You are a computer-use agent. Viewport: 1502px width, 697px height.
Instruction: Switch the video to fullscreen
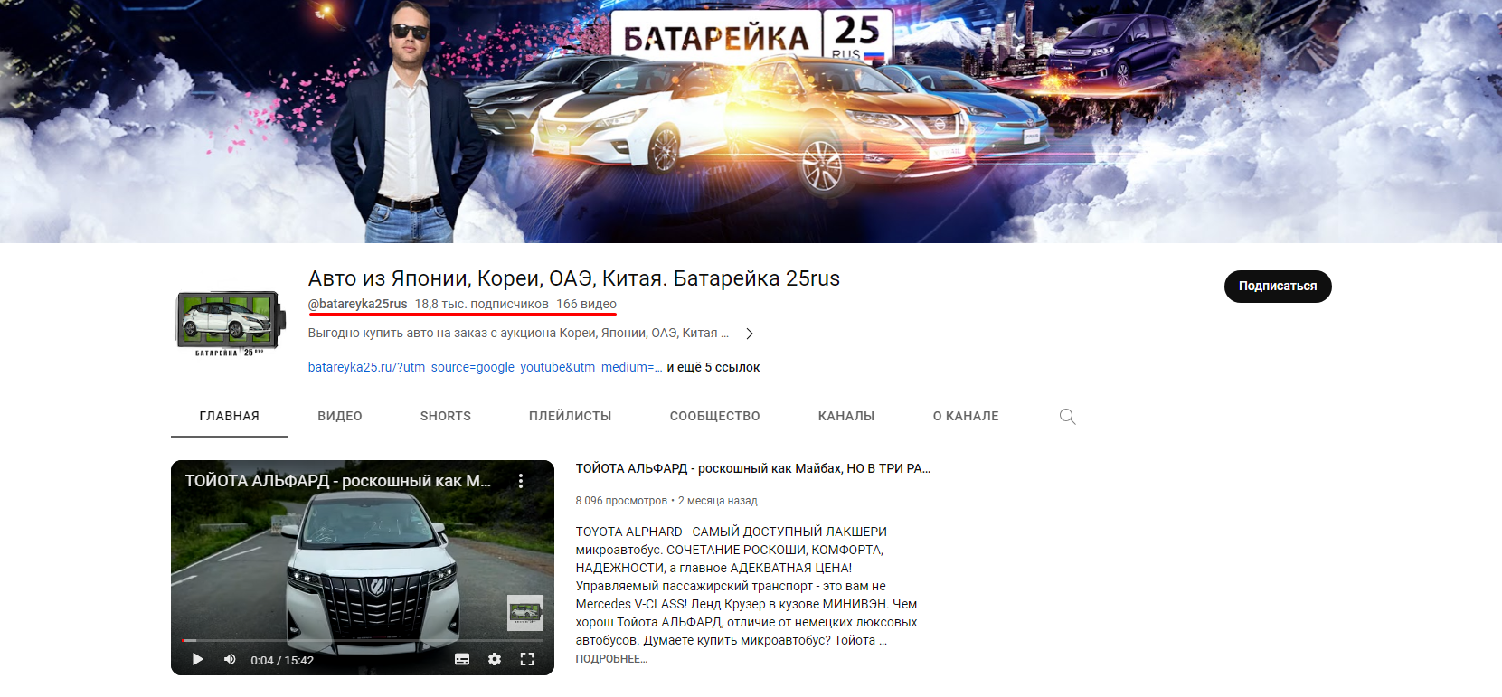pos(527,659)
